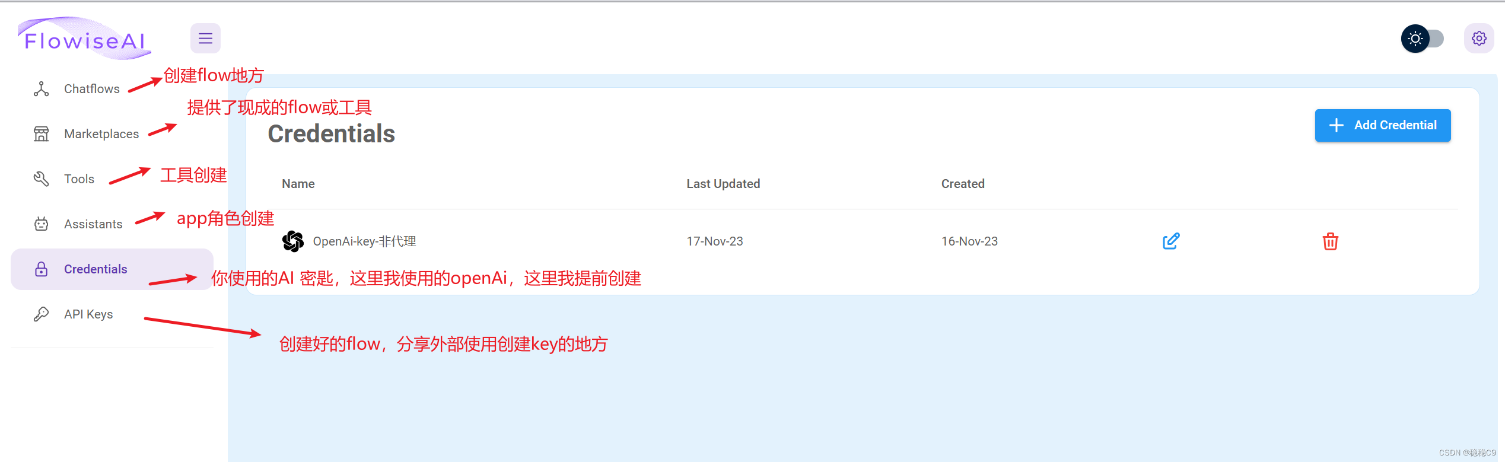Click the Tools wrench icon
Image resolution: width=1505 pixels, height=462 pixels.
(41, 179)
